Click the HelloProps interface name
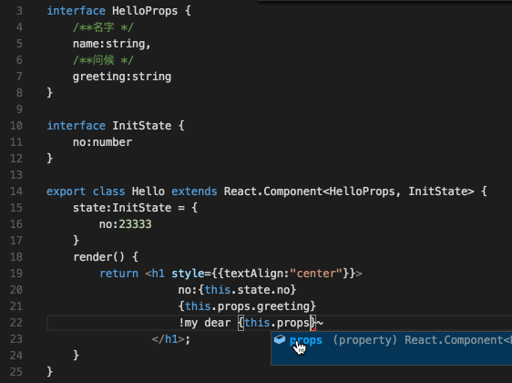Viewport: 512px width, 383px height. pos(145,11)
